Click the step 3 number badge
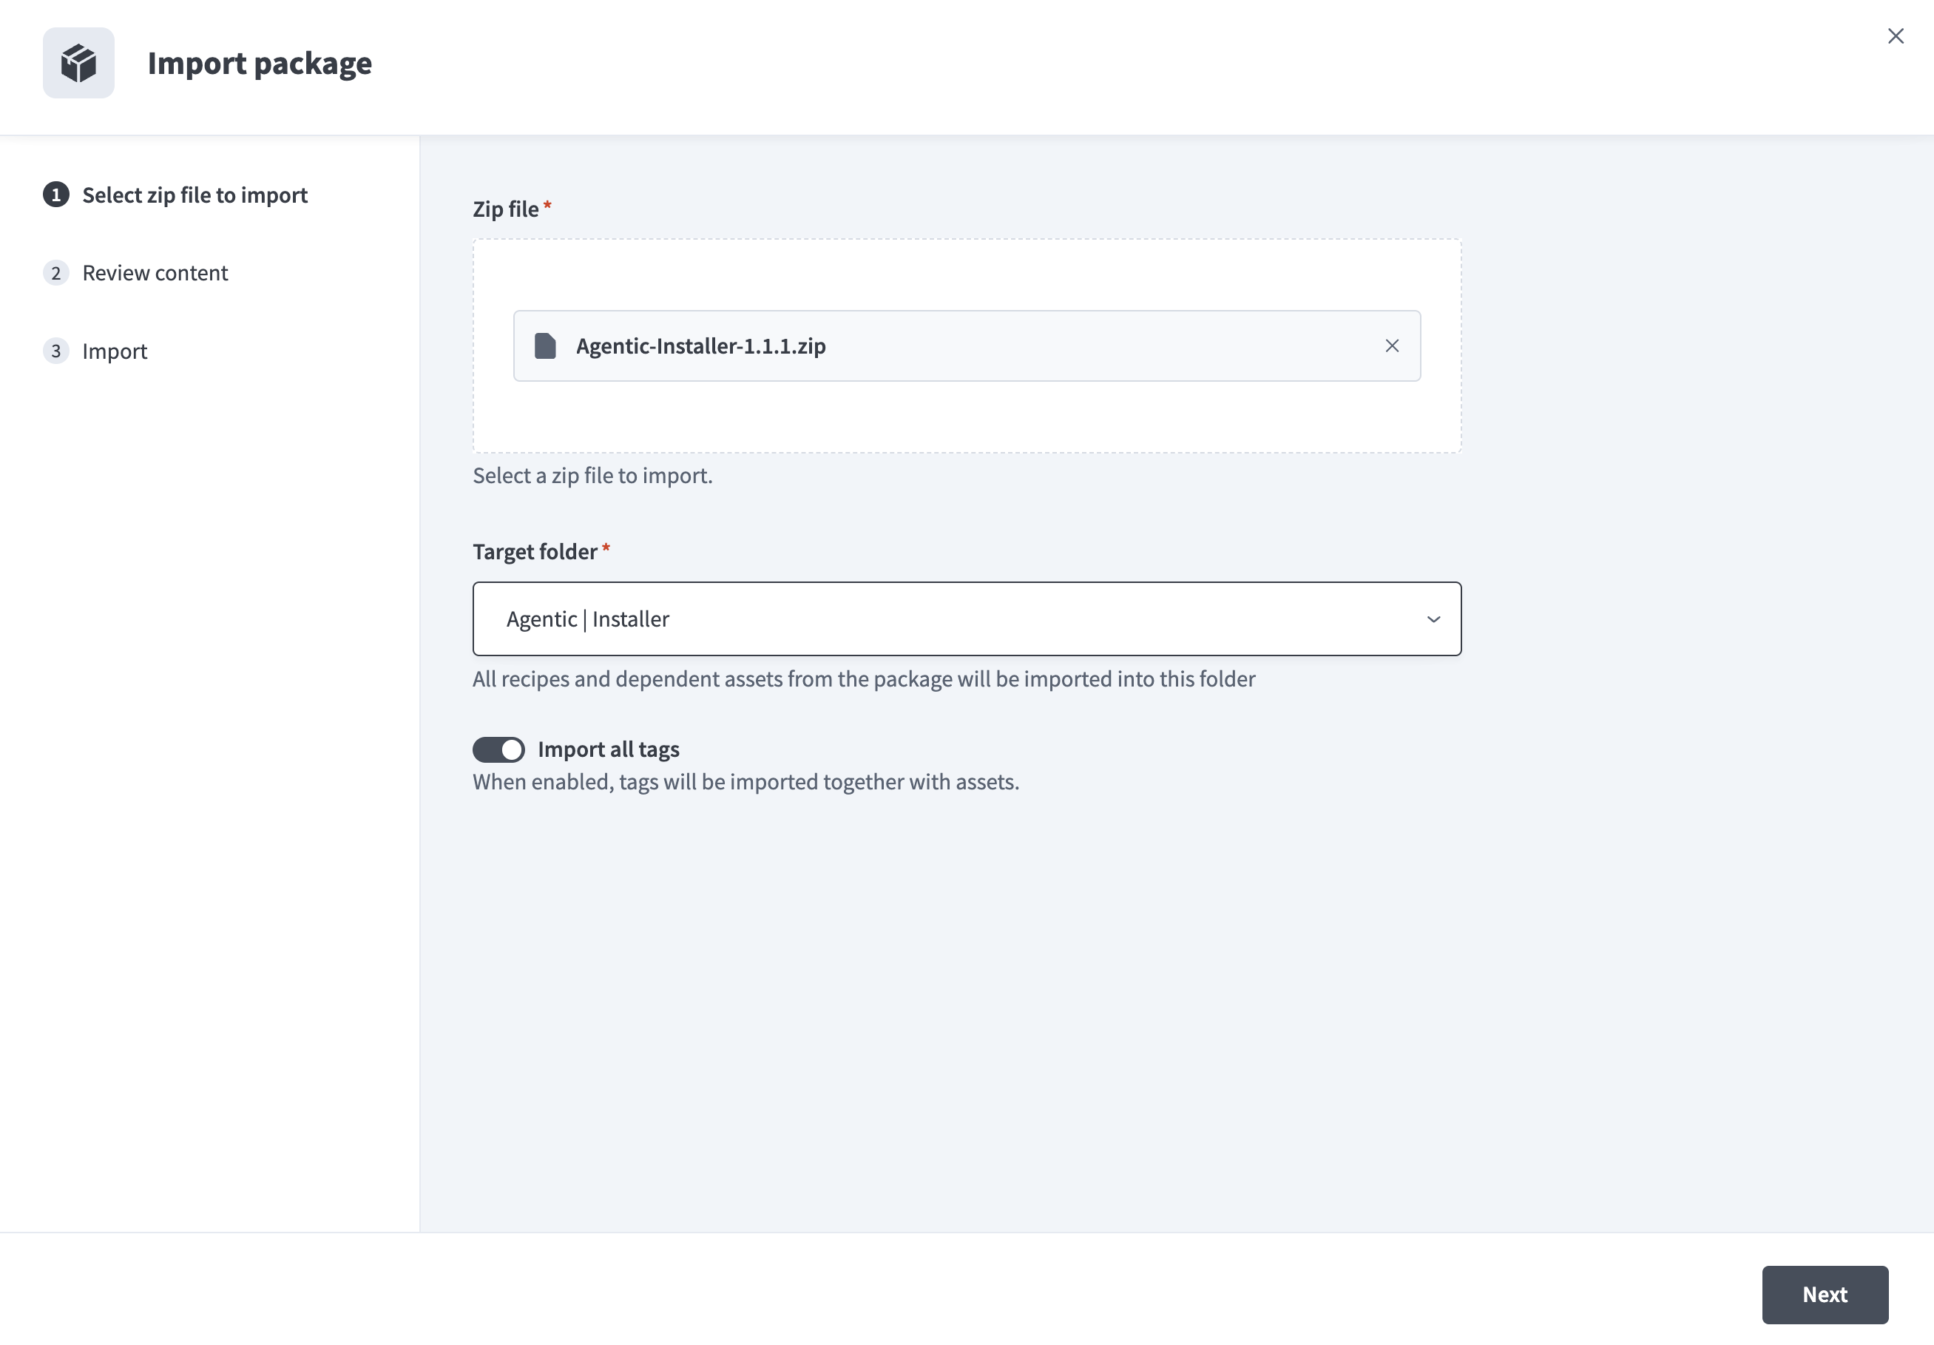The height and width of the screenshot is (1345, 1934). (x=55, y=351)
